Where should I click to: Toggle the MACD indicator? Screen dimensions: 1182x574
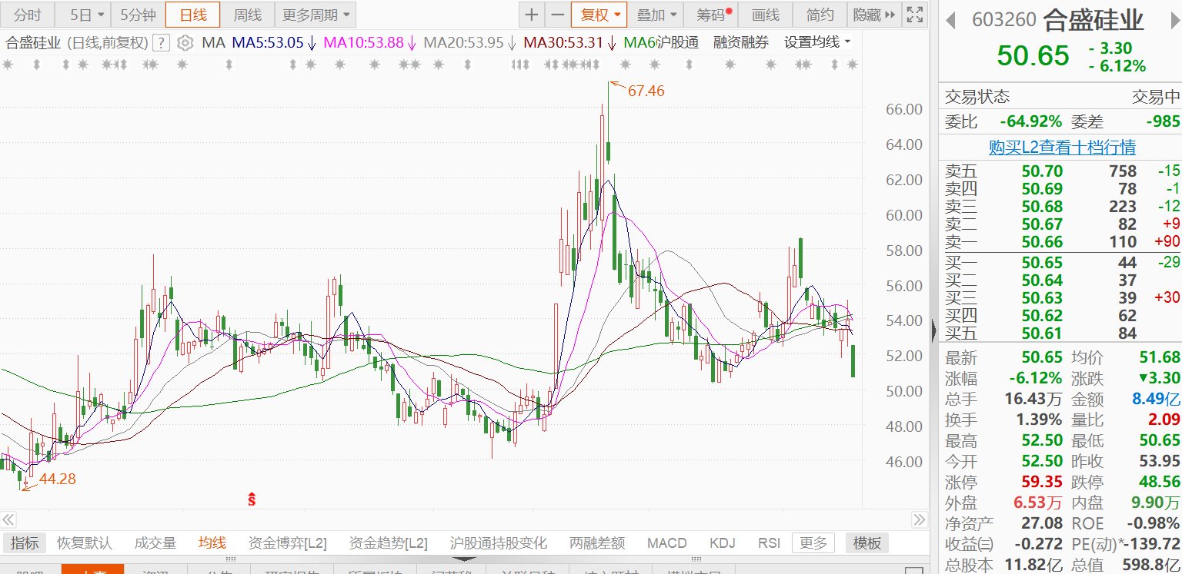(666, 543)
